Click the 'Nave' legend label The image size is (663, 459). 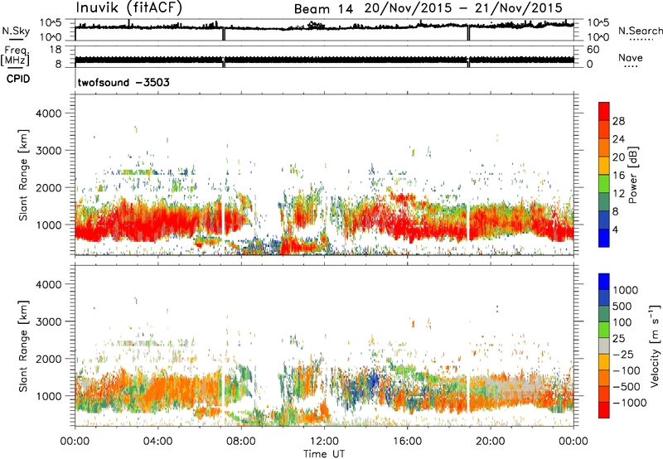[x=631, y=57]
